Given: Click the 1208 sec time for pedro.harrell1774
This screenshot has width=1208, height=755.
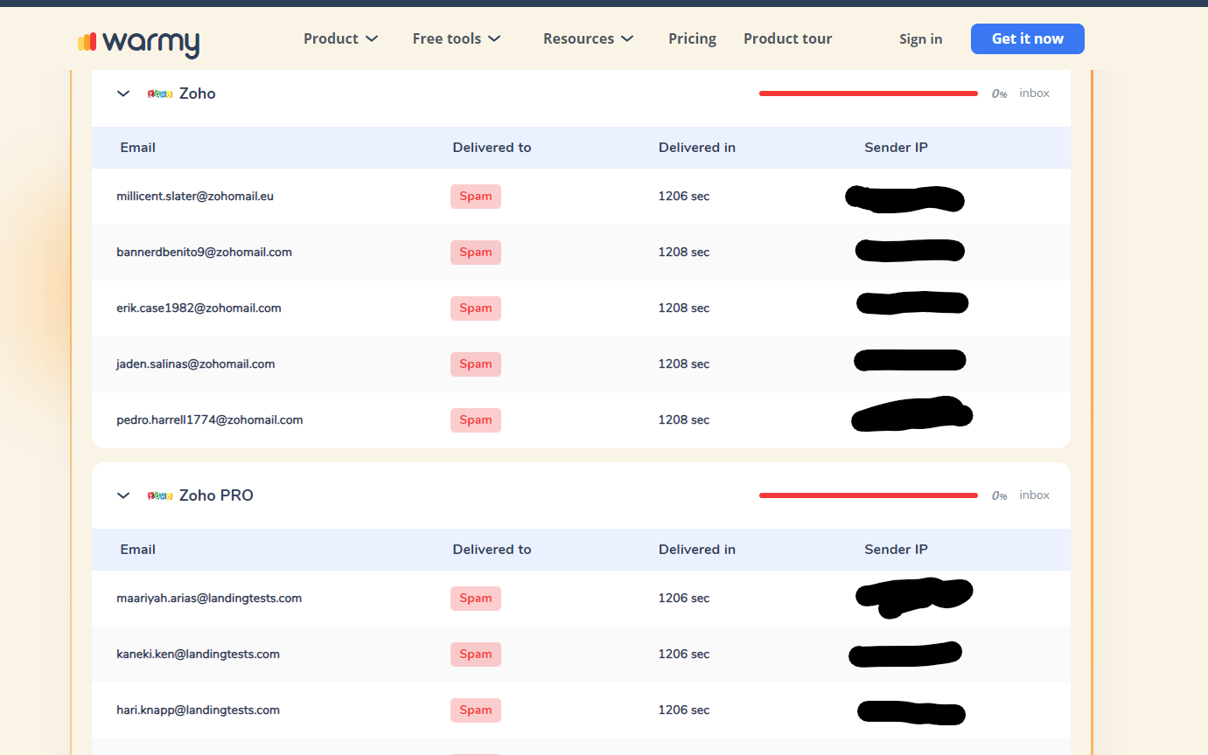Looking at the screenshot, I should pyautogui.click(x=684, y=420).
